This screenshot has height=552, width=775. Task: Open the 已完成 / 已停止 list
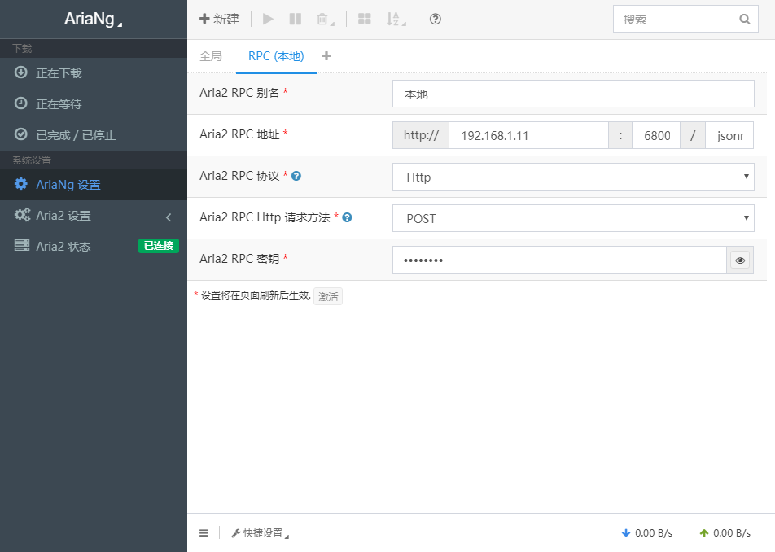tap(94, 135)
